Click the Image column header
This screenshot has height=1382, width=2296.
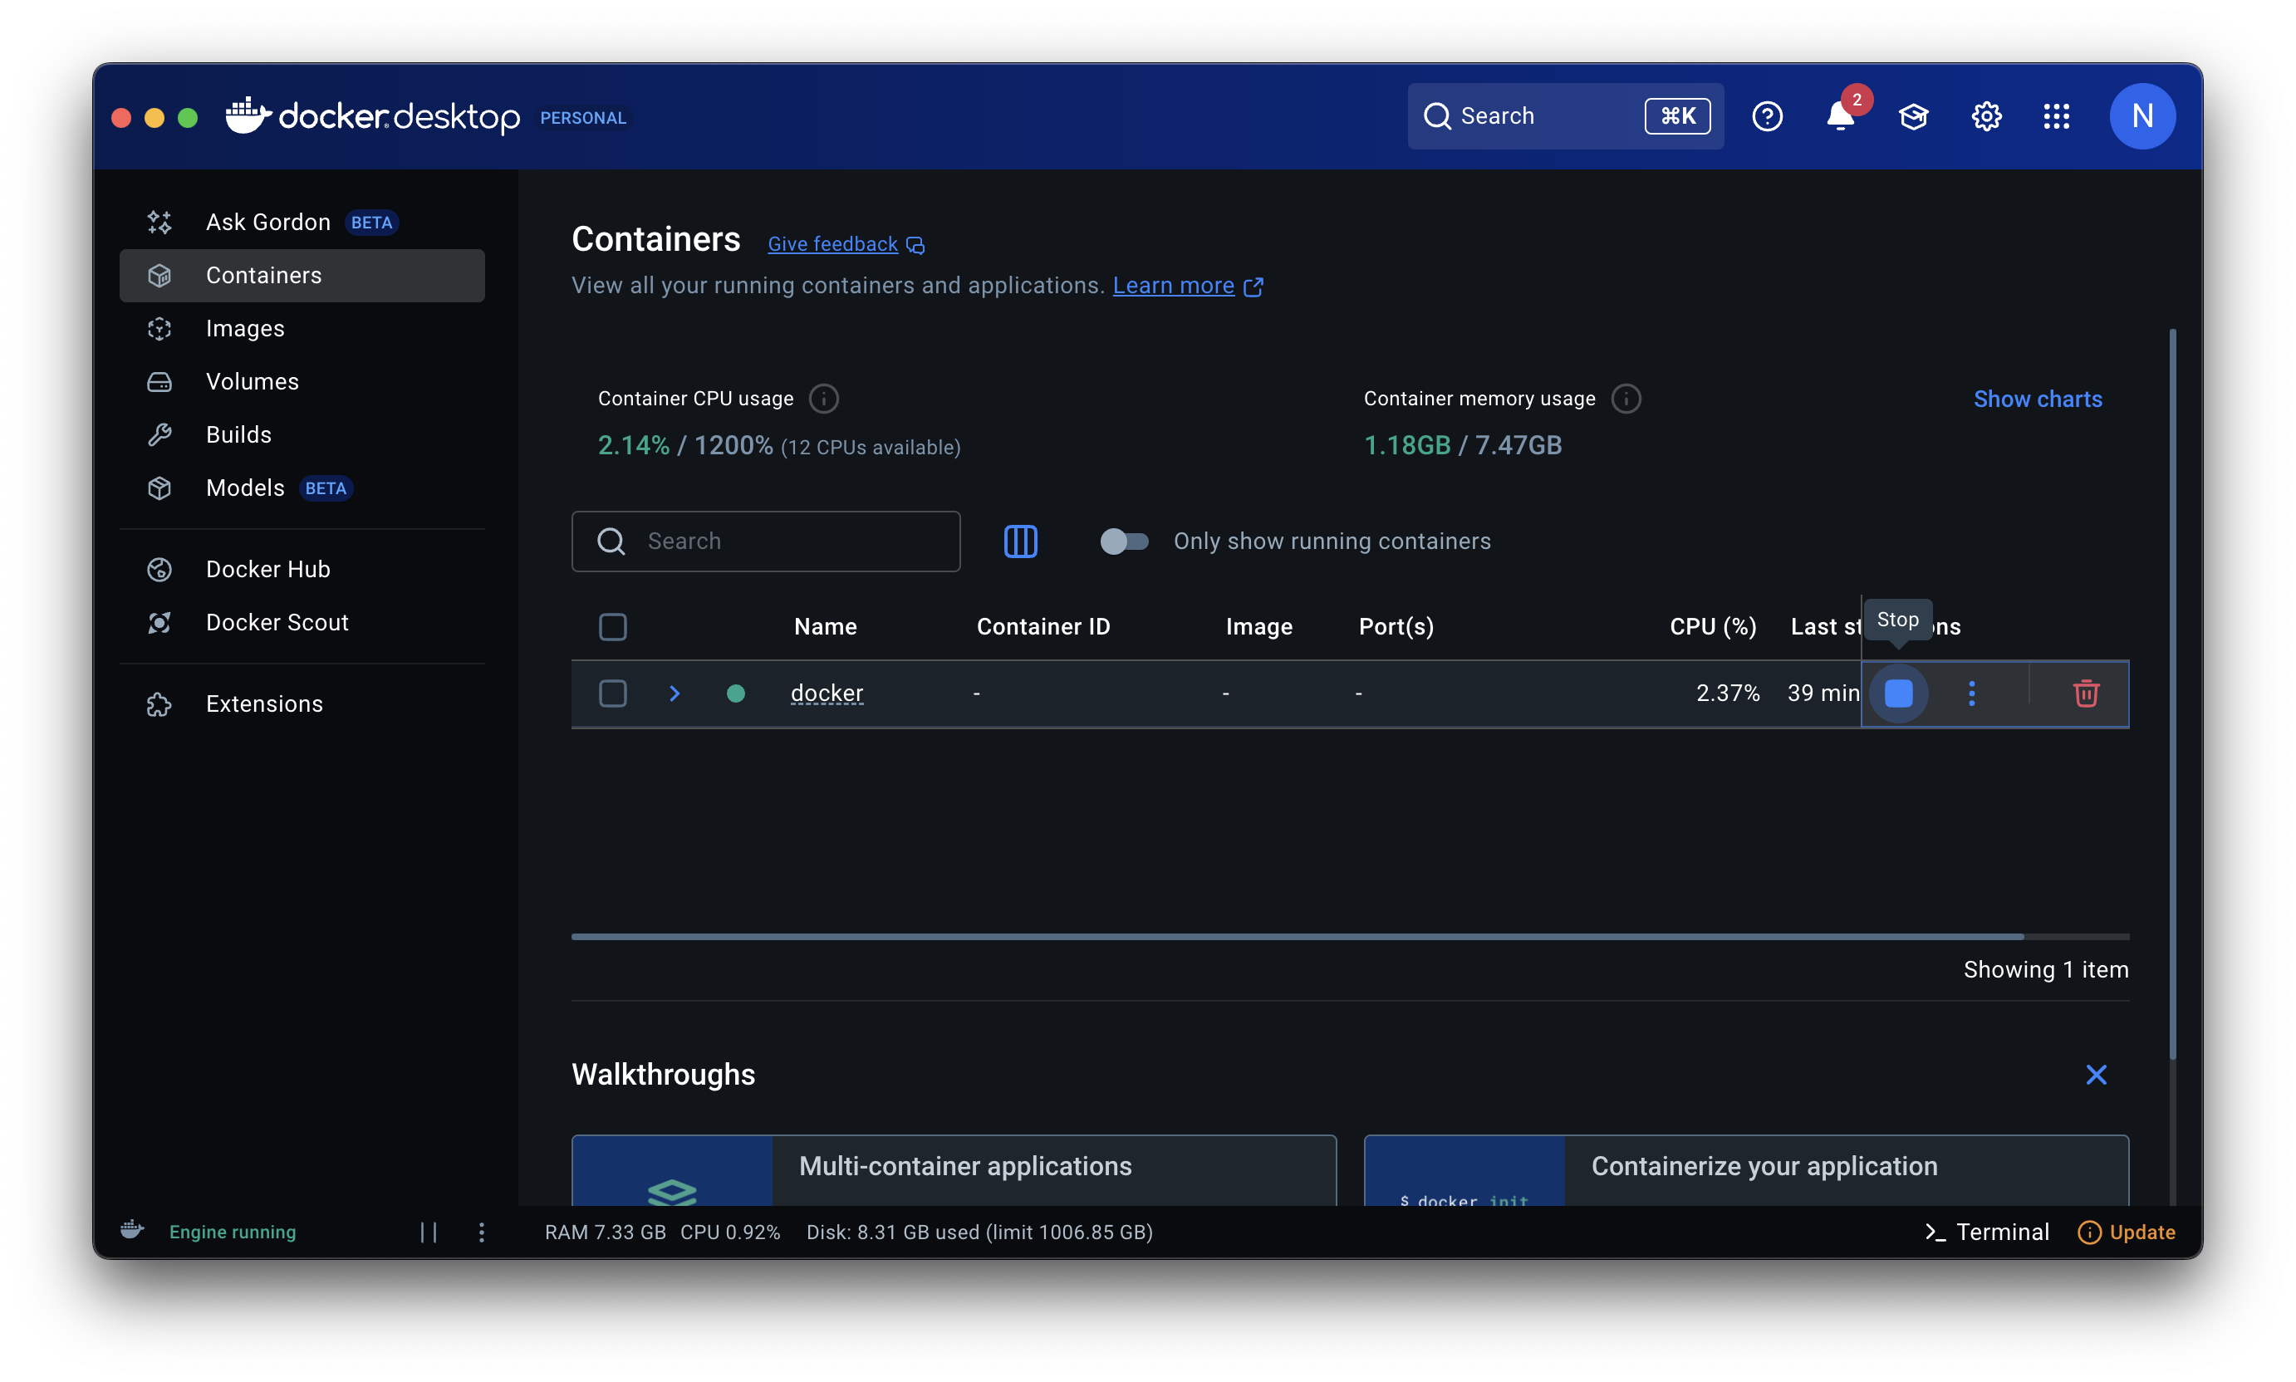pos(1258,627)
